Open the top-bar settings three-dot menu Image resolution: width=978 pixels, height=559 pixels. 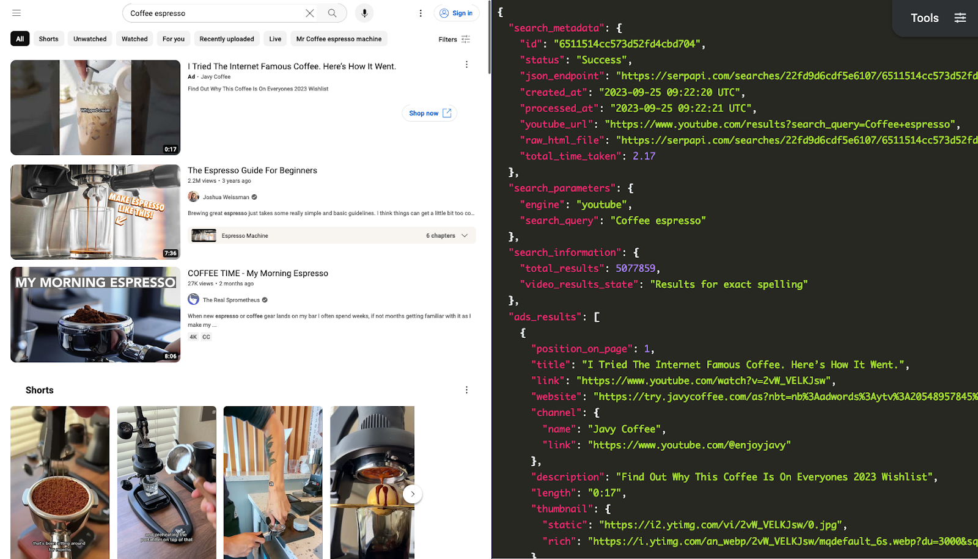coord(421,13)
